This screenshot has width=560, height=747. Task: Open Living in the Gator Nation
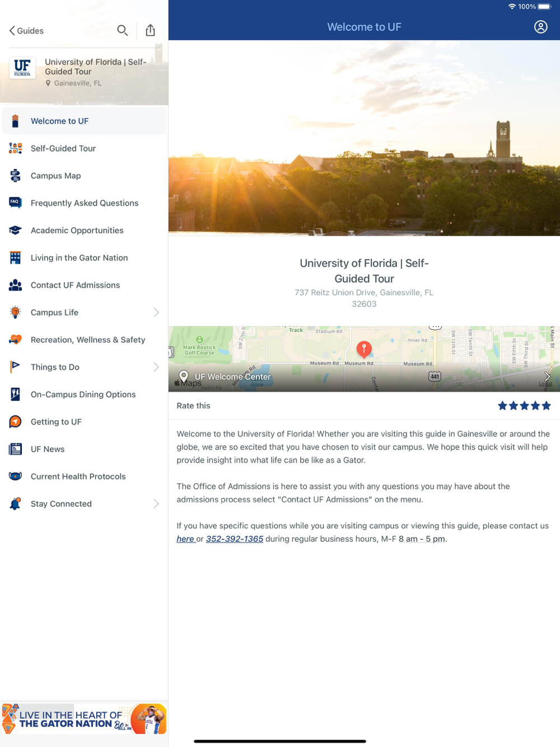click(x=84, y=258)
